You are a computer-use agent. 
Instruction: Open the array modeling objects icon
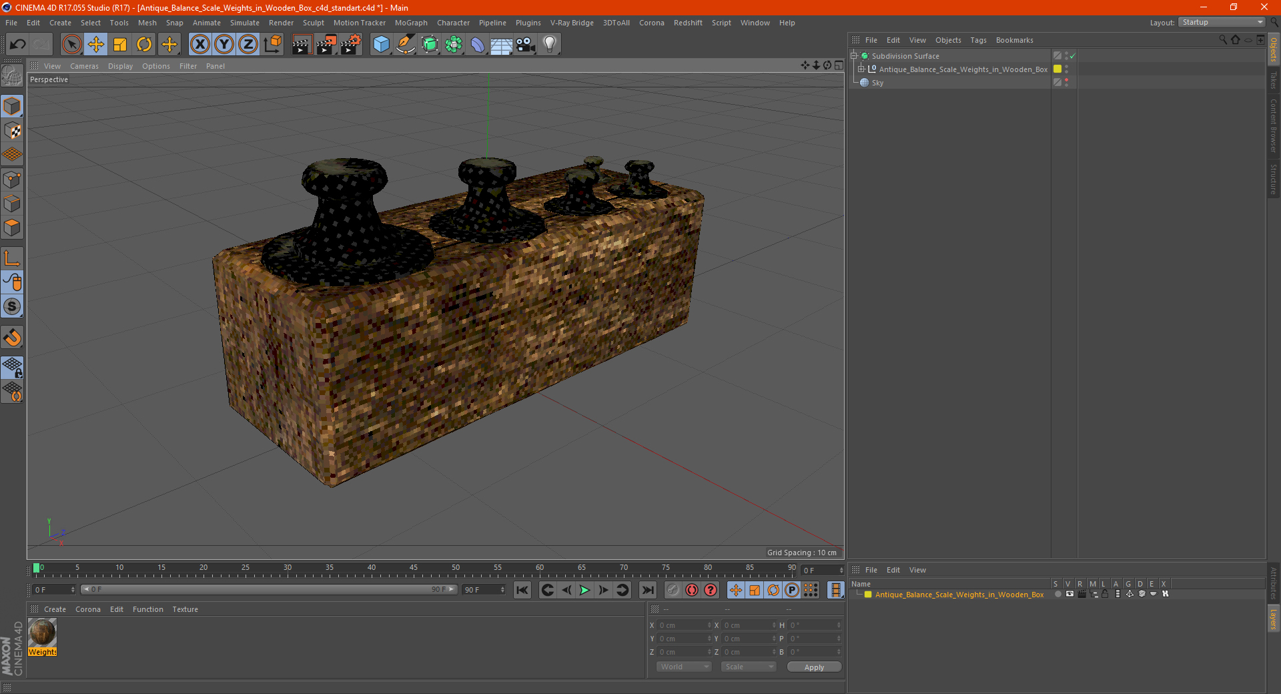(454, 45)
